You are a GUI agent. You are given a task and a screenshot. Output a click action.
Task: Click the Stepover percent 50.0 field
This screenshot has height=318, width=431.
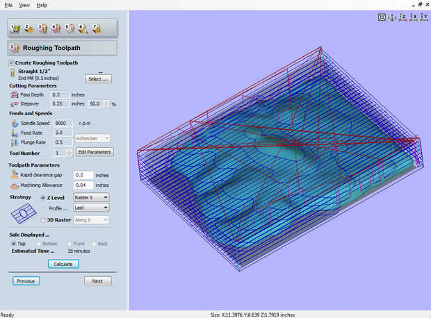(96, 104)
